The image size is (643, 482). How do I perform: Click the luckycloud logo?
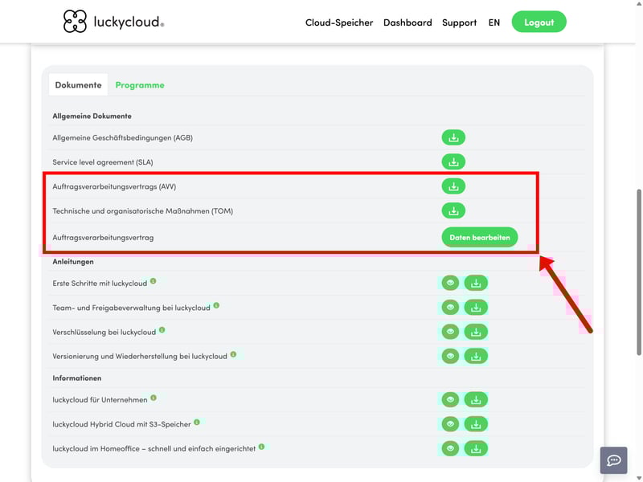[x=113, y=22]
